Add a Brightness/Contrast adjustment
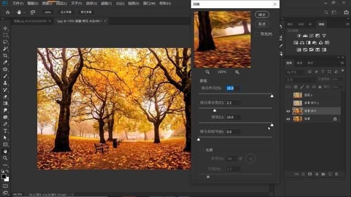The height and width of the screenshot is (197, 351). pos(299,36)
